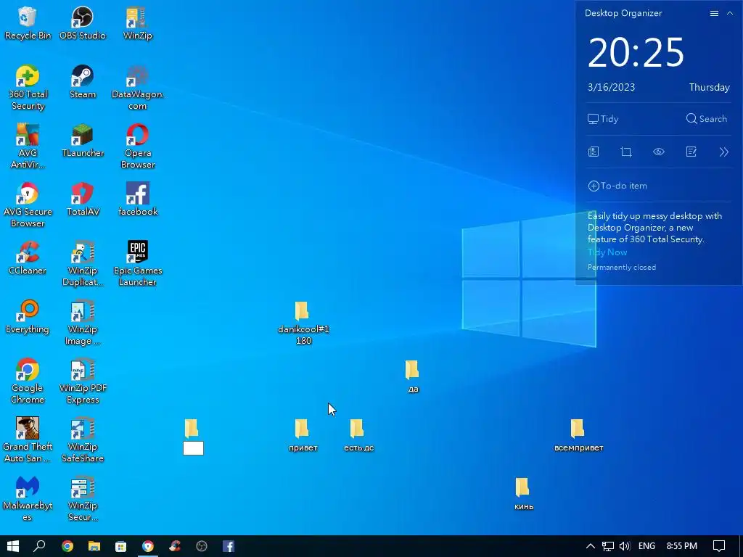Select the кинь folder

(x=523, y=493)
